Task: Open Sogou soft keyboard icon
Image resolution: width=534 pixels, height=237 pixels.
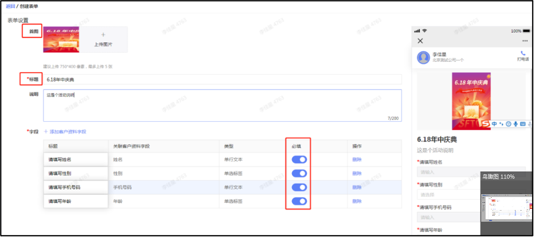Action: pyautogui.click(x=523, y=124)
